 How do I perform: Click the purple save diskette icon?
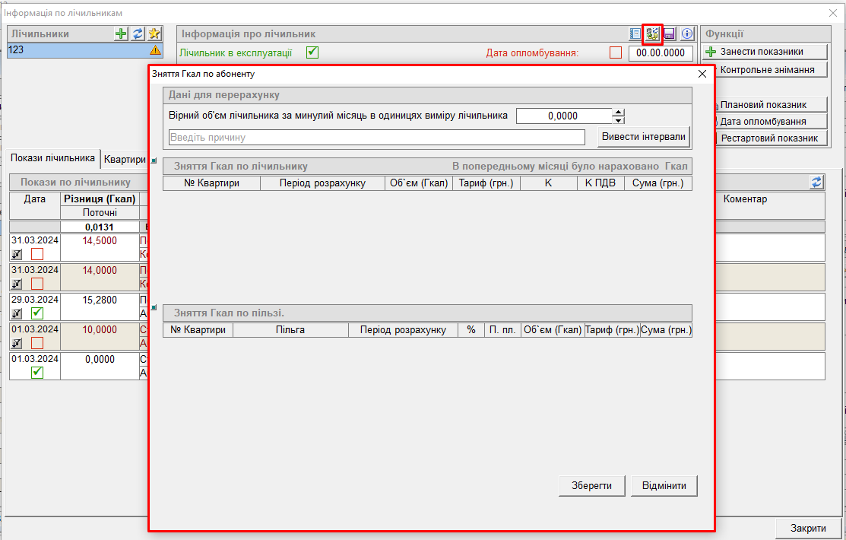[x=670, y=33]
